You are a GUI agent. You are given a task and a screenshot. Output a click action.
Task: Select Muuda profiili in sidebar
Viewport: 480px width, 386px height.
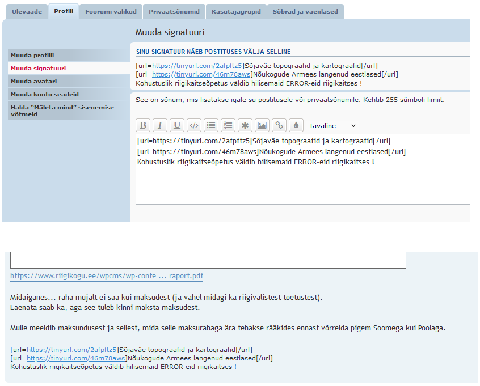tap(32, 55)
